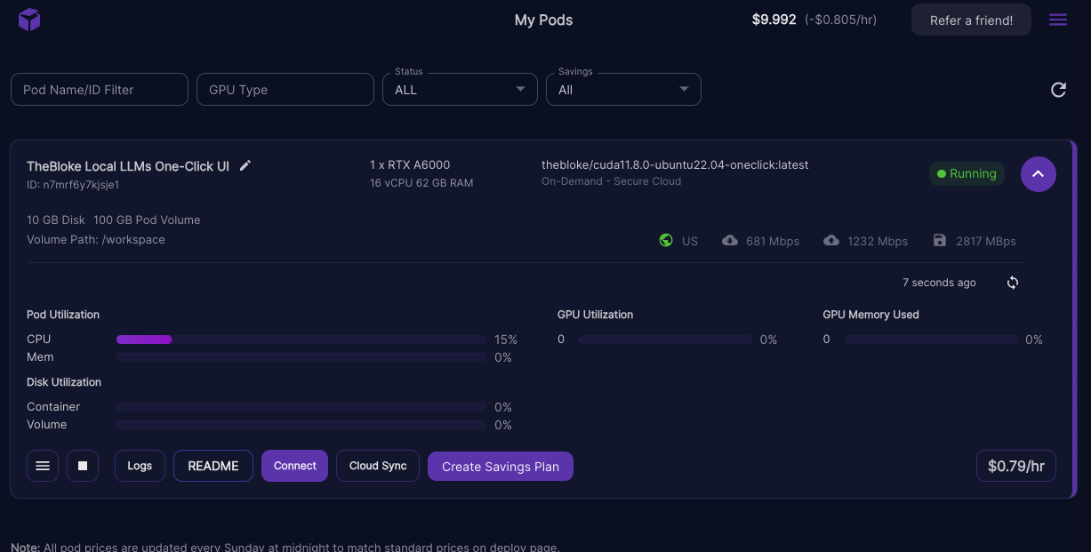Click the Running status badge

pos(967,173)
